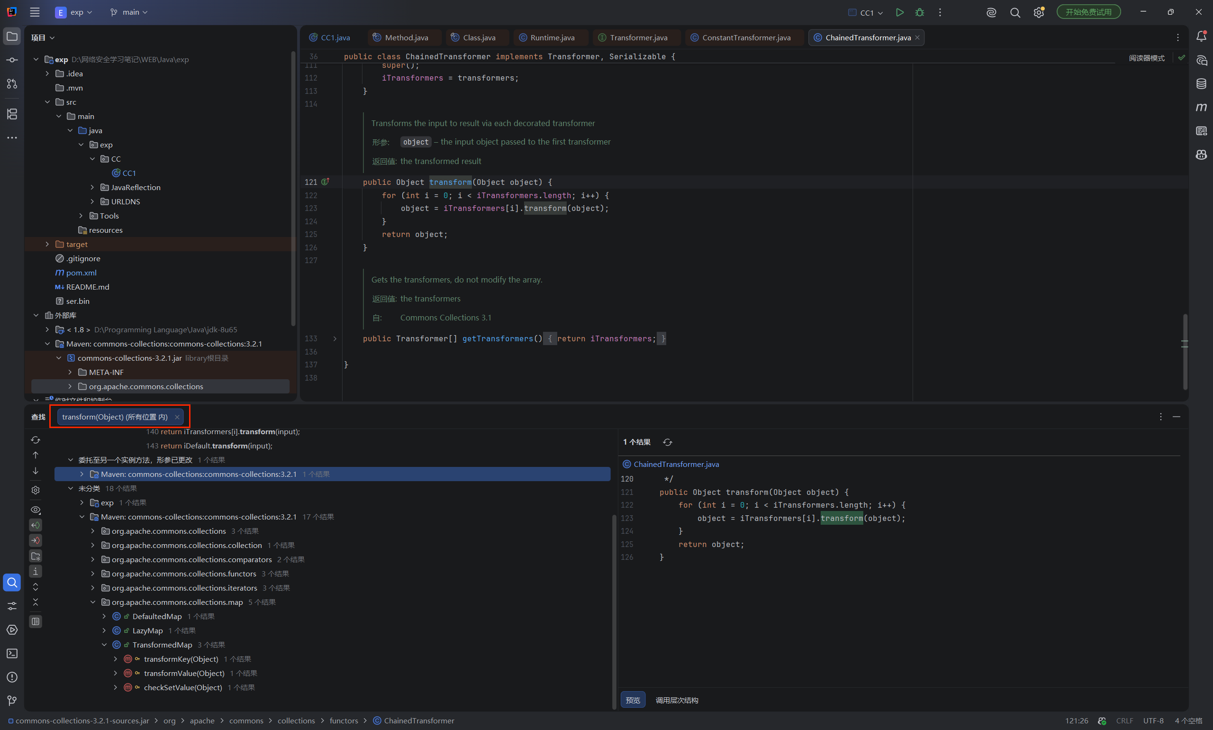
Task: Click UTF-8 encoding in status bar
Action: click(1153, 721)
